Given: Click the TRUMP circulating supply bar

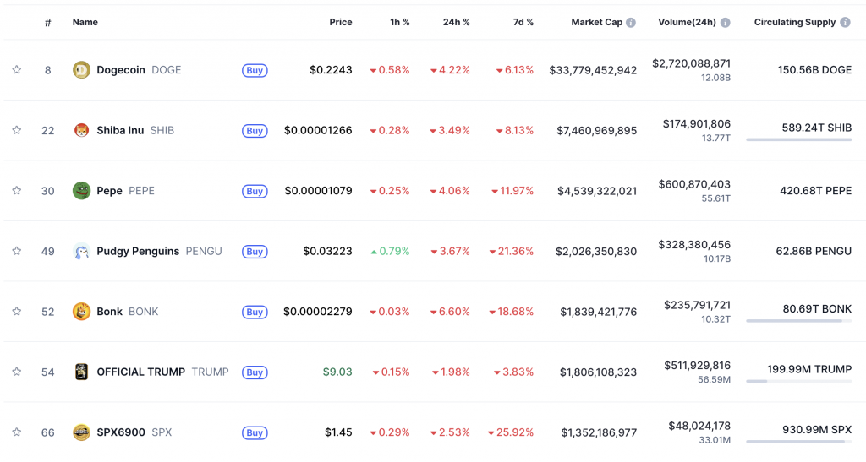Looking at the screenshot, I should click(x=798, y=381).
